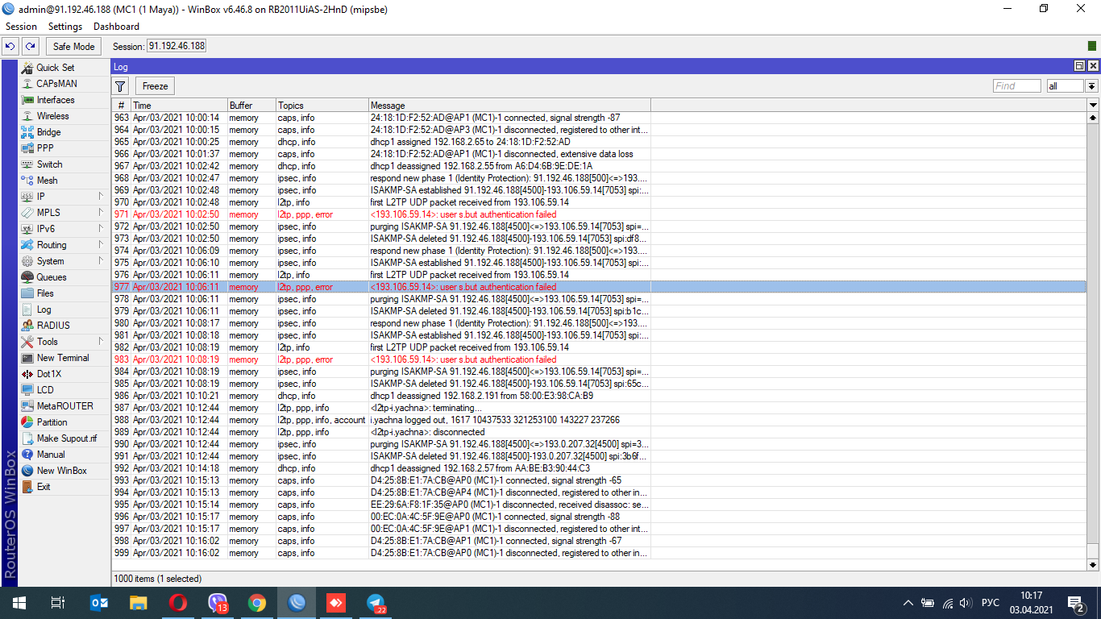Open the 'all' topic filter dropdown

pyautogui.click(x=1092, y=86)
